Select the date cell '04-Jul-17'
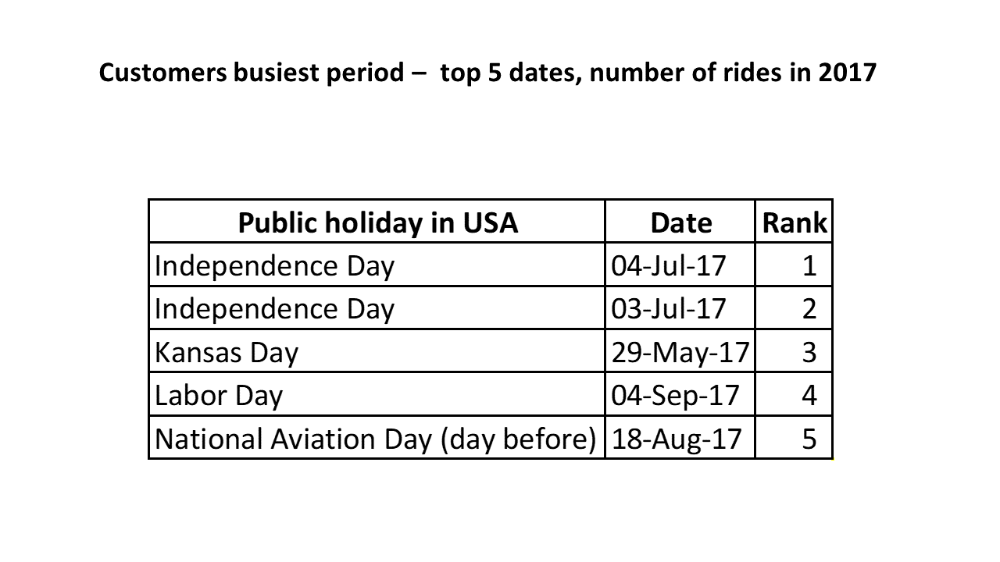Image resolution: width=1000 pixels, height=562 pixels. click(680, 264)
